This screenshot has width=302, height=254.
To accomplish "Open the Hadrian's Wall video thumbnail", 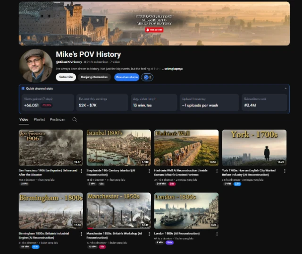I will click(x=186, y=148).
